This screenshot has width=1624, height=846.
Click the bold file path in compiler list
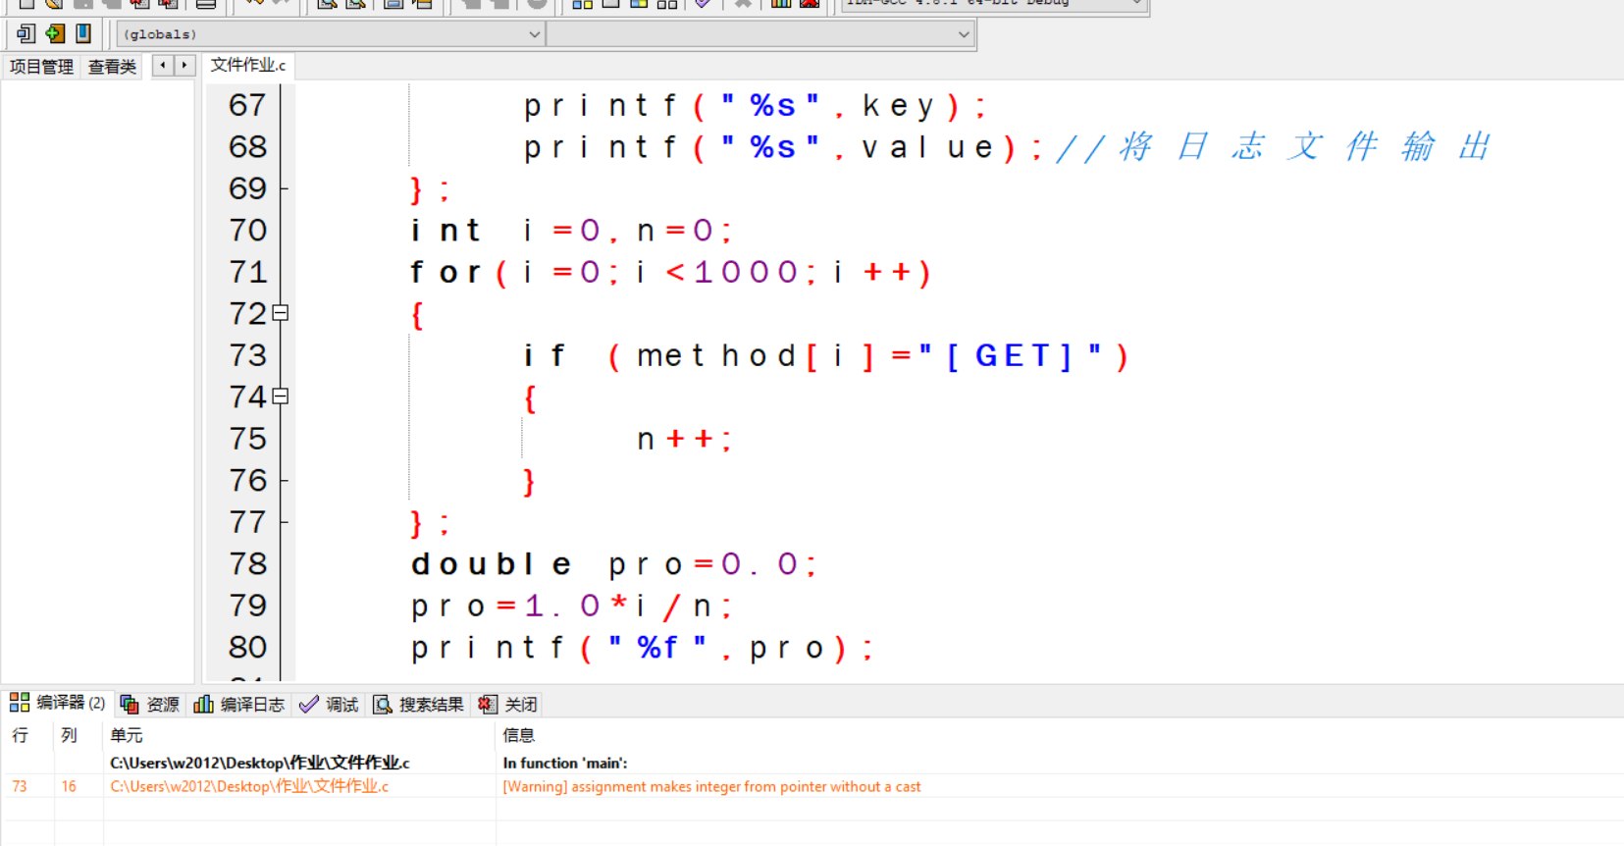(260, 763)
